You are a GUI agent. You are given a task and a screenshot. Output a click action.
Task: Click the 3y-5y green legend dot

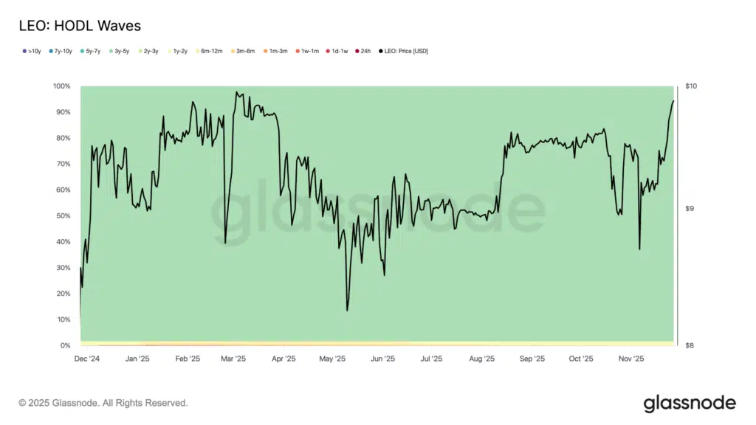111,51
